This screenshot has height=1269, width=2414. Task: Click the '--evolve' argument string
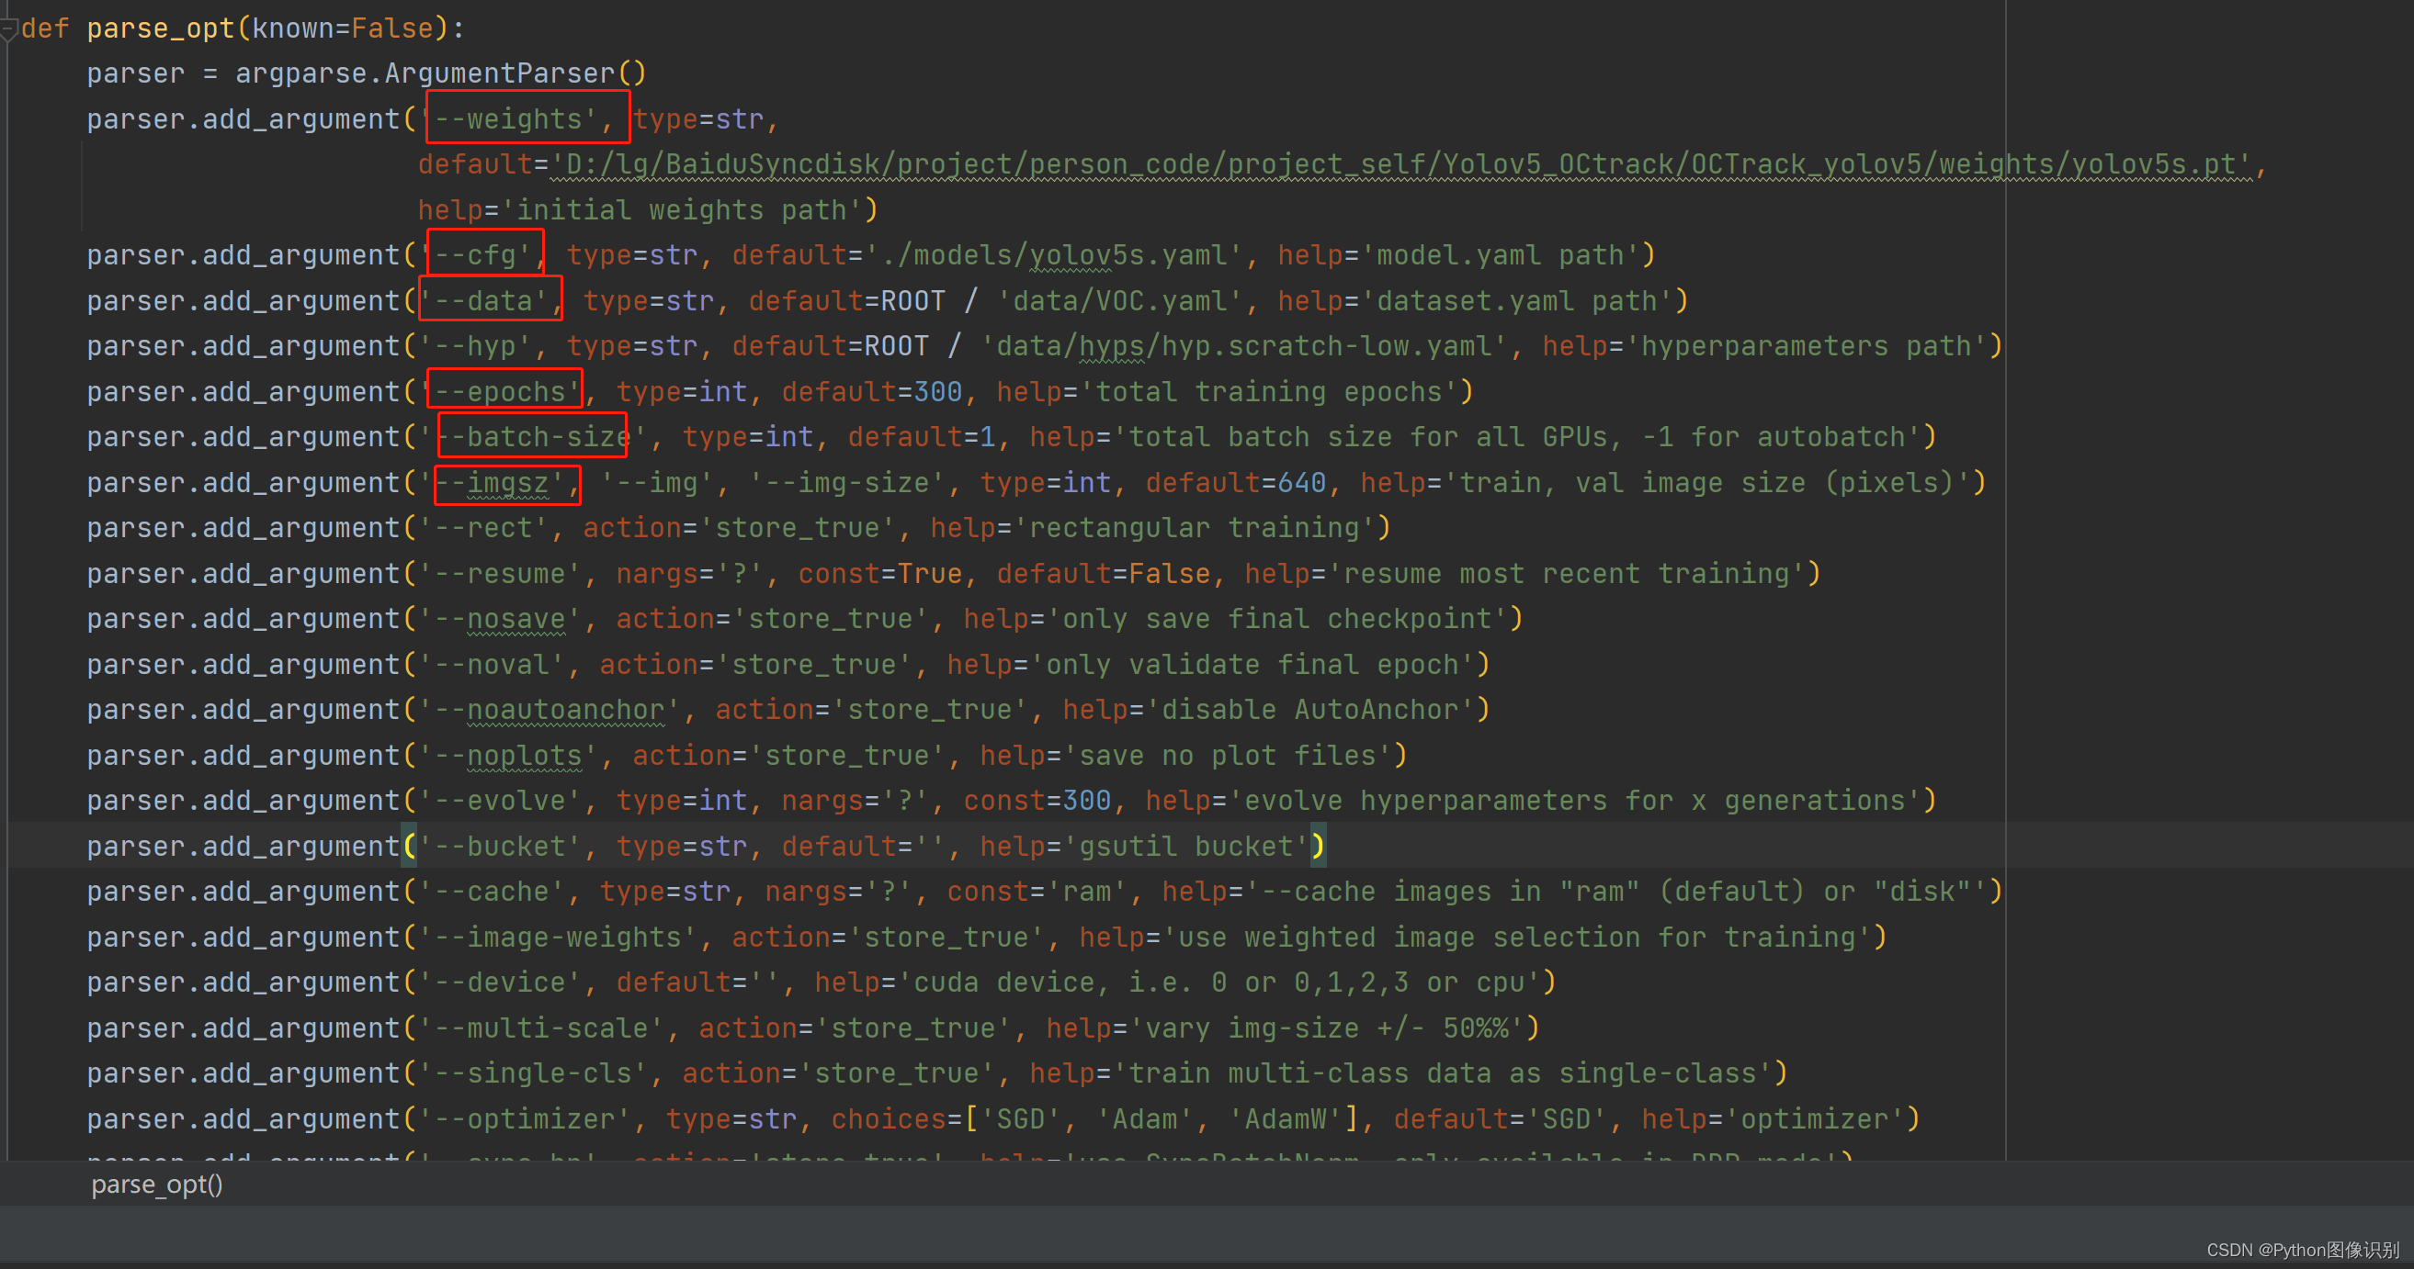pos(501,800)
